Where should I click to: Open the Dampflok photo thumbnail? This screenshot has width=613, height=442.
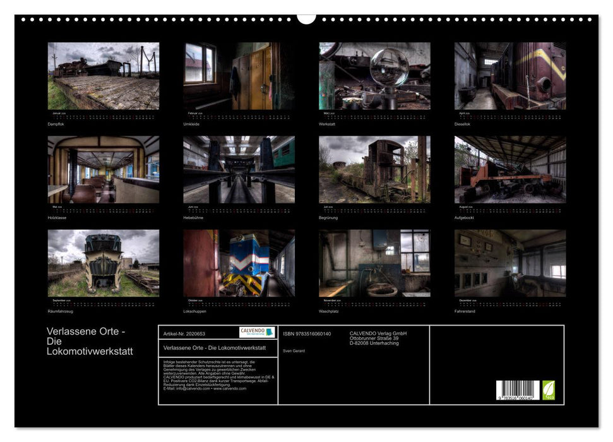[104, 76]
